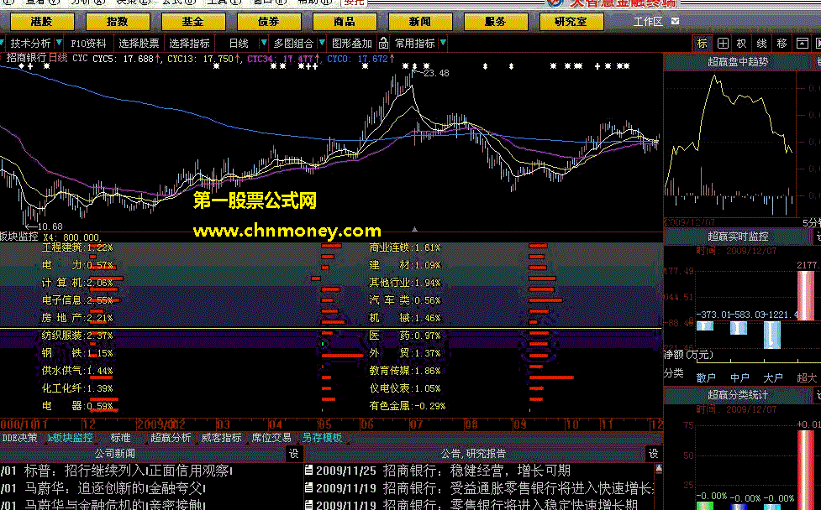
Task: Click the panel collapse window icon
Action: [x=803, y=44]
